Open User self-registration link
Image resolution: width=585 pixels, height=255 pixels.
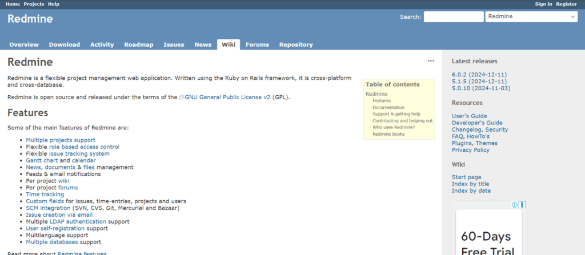(x=55, y=228)
